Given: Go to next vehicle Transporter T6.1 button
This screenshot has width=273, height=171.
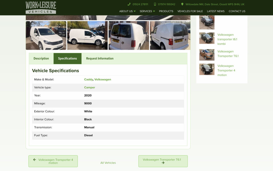Looking at the screenshot, I should [163, 161].
